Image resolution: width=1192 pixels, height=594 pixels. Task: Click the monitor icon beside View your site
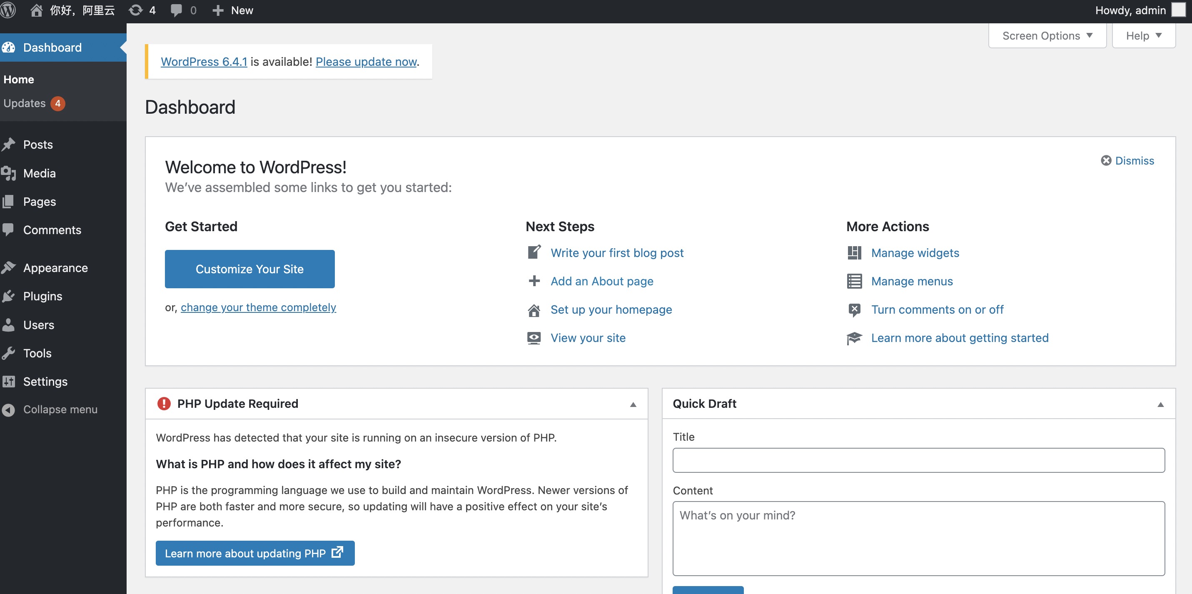pos(534,337)
